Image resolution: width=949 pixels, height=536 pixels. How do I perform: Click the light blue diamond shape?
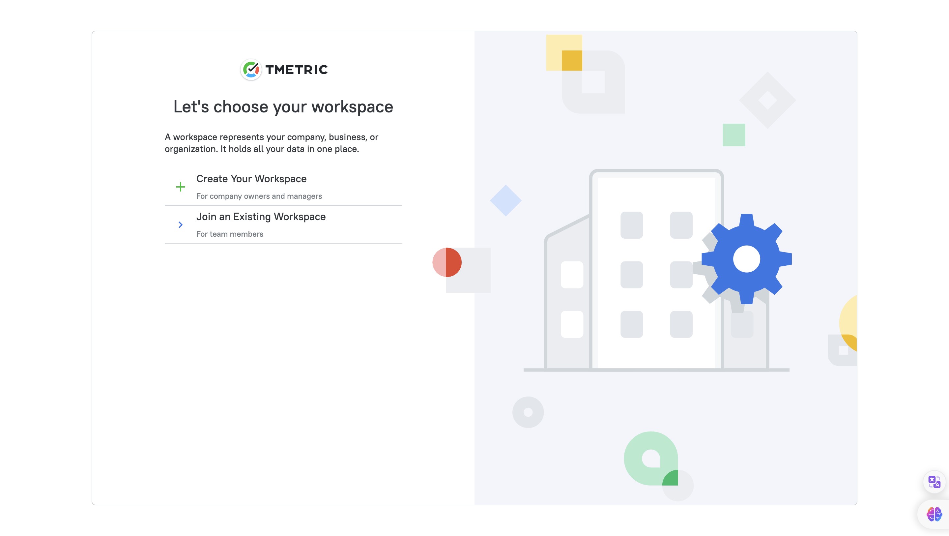[505, 200]
